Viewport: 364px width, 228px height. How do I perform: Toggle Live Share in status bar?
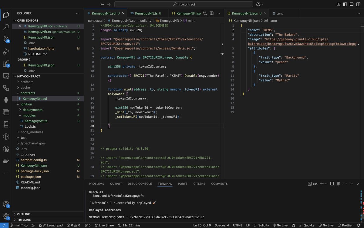(104, 225)
